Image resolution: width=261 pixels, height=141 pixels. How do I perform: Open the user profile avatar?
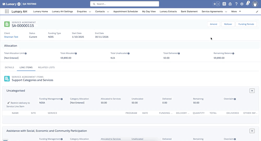[255, 4]
